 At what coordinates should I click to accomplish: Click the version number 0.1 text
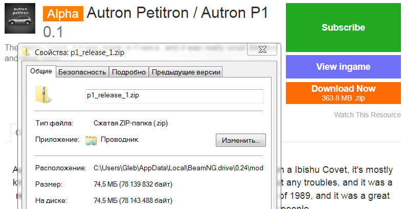pos(53,32)
